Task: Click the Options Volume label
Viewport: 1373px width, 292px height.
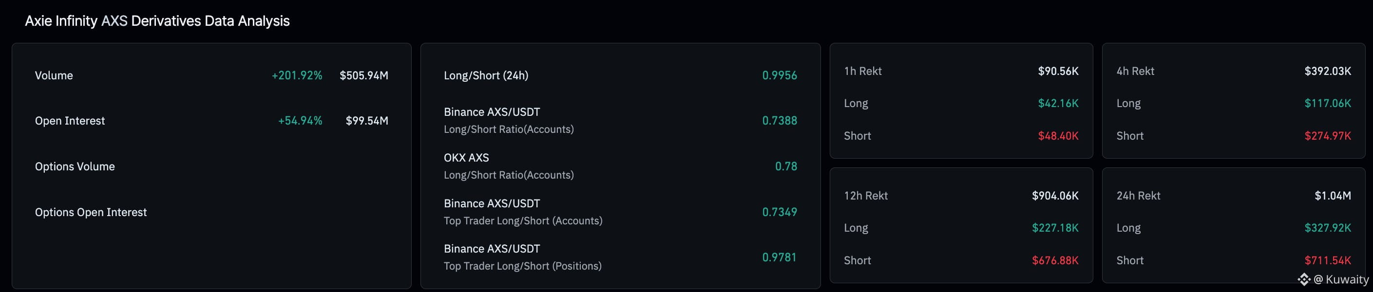Action: 75,167
